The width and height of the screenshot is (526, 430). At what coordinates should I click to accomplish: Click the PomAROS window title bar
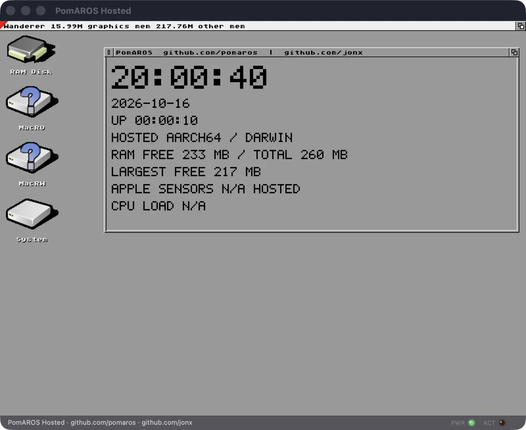pyautogui.click(x=311, y=52)
